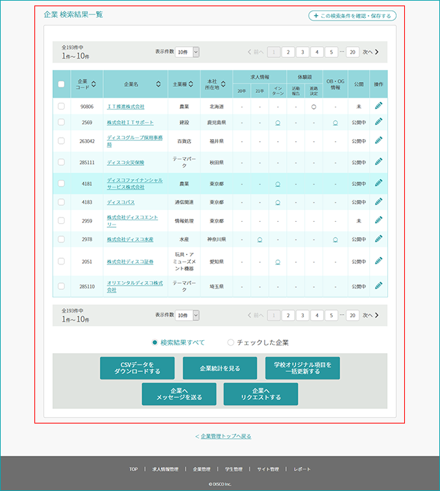The image size is (440, 491).
Task: Select the 検索結果すべて radio button
Action: click(x=155, y=342)
